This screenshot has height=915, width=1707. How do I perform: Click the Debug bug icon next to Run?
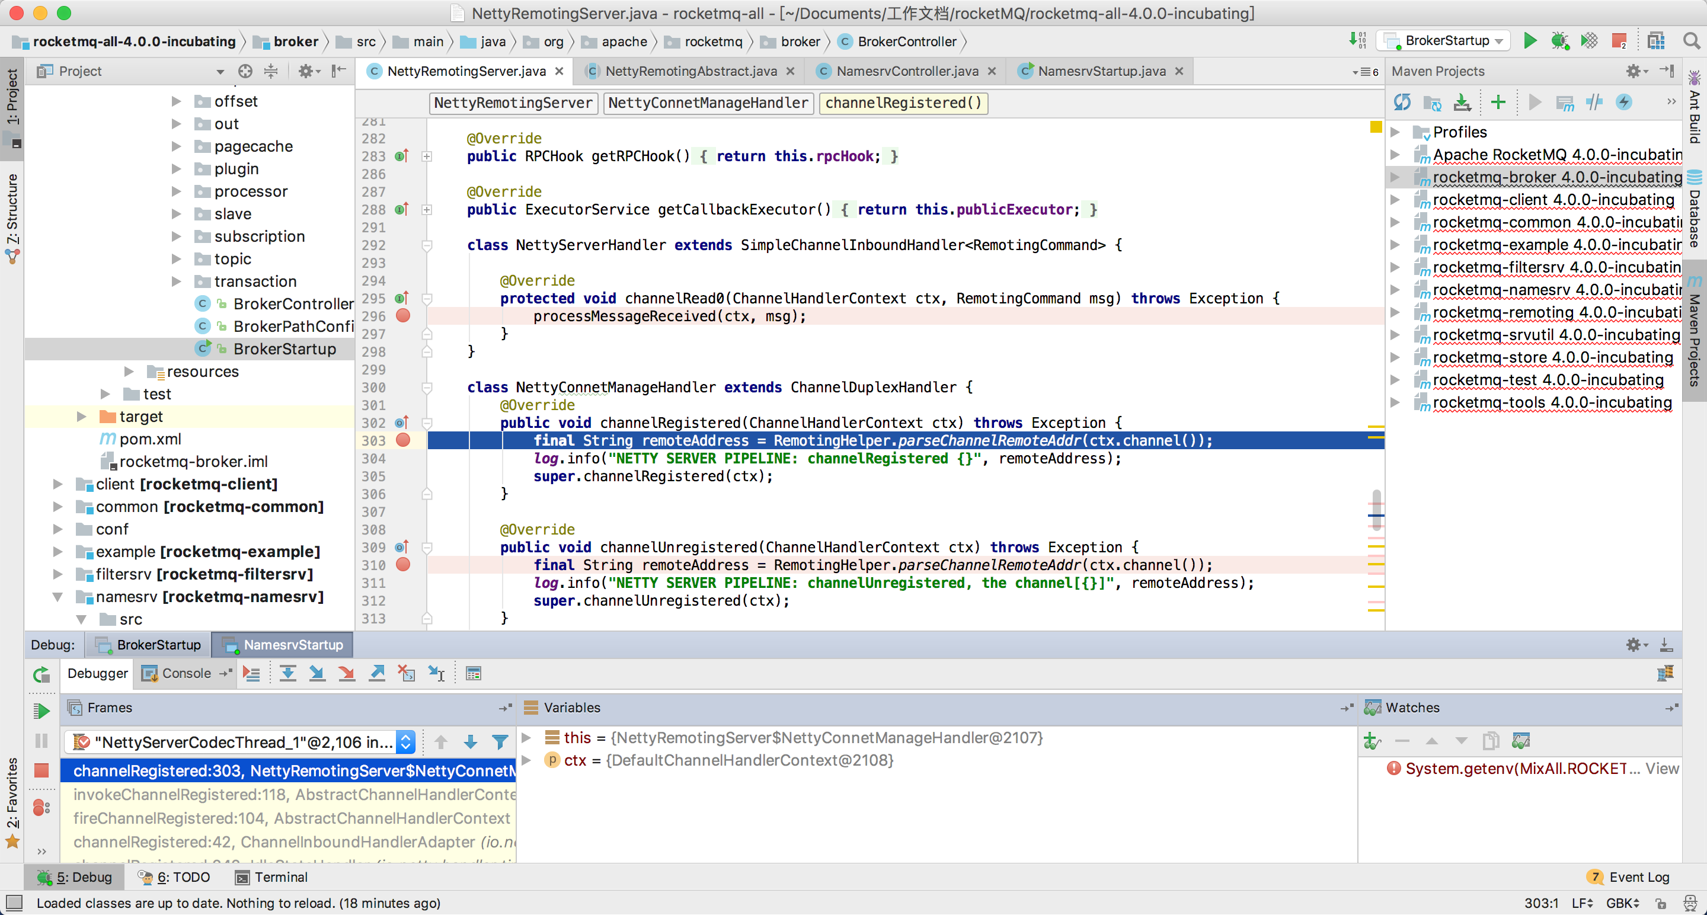1559,41
